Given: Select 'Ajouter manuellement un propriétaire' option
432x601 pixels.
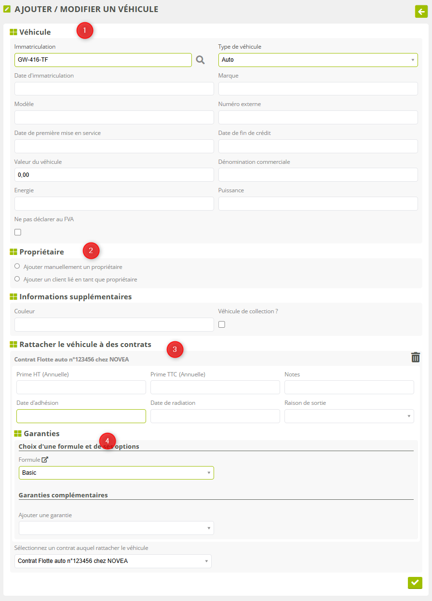Looking at the screenshot, I should click(17, 266).
